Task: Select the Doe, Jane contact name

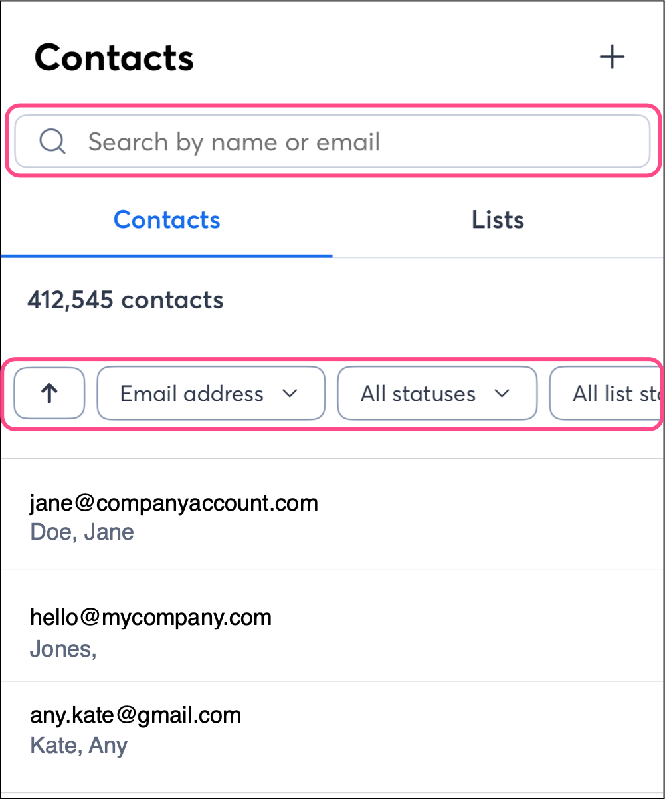Action: (x=82, y=532)
